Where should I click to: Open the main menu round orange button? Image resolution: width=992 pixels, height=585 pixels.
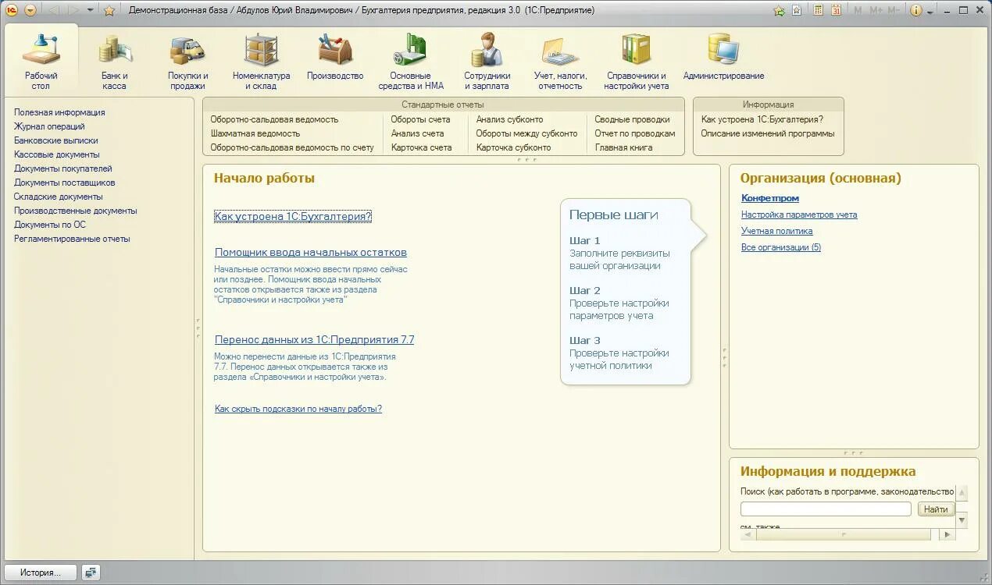coord(30,10)
